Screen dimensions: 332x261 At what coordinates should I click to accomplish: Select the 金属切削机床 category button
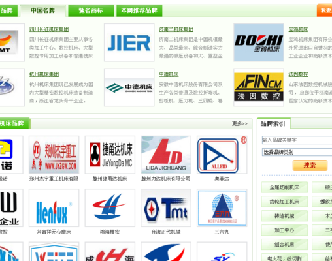pos(284,187)
